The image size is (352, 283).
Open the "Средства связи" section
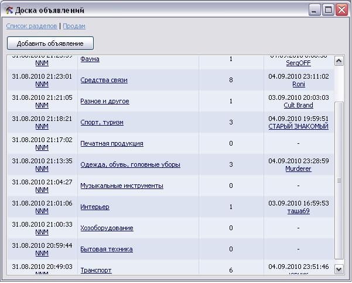point(104,80)
